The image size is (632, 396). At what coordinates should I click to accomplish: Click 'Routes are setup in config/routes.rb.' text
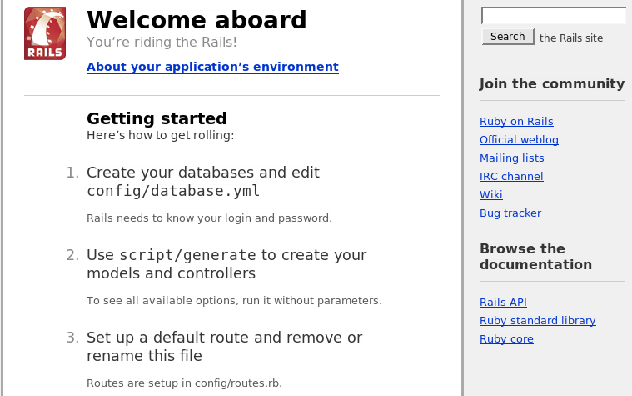(184, 383)
